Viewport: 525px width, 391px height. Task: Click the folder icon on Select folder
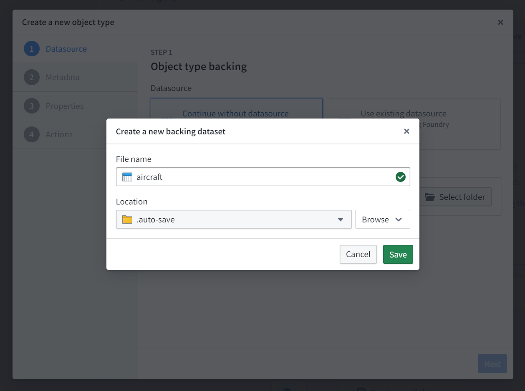(x=430, y=197)
